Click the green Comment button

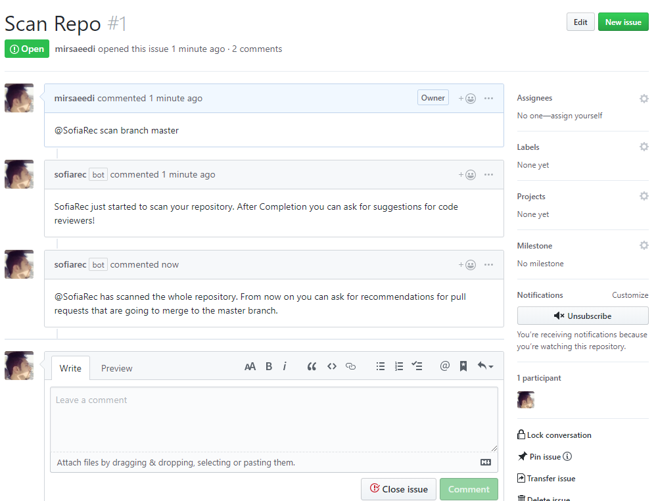click(469, 489)
